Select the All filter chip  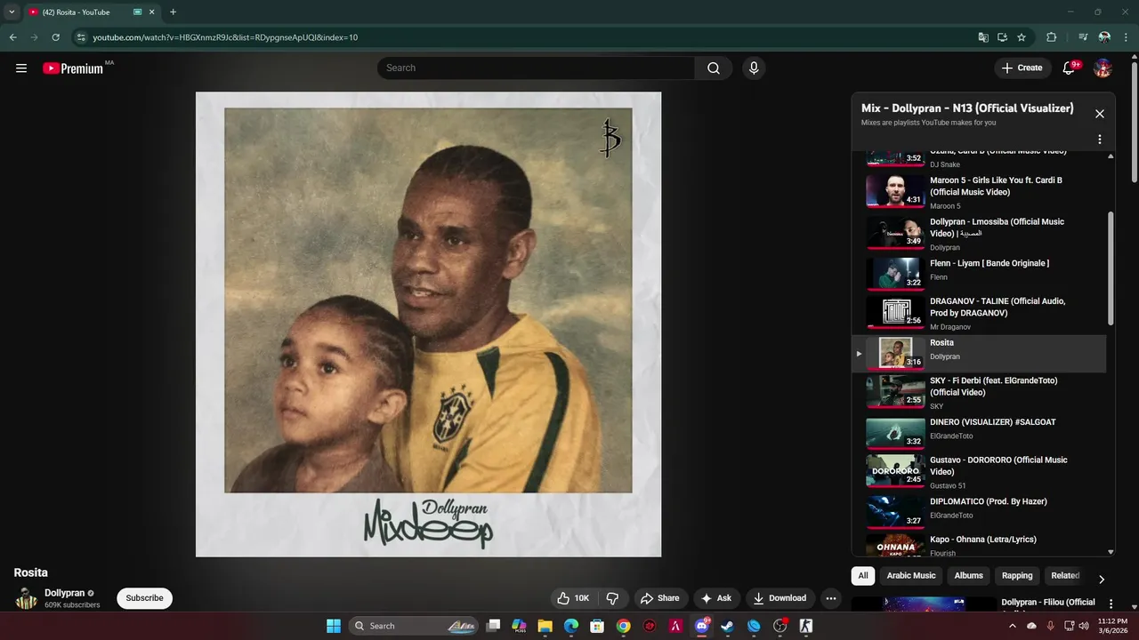[x=863, y=576]
